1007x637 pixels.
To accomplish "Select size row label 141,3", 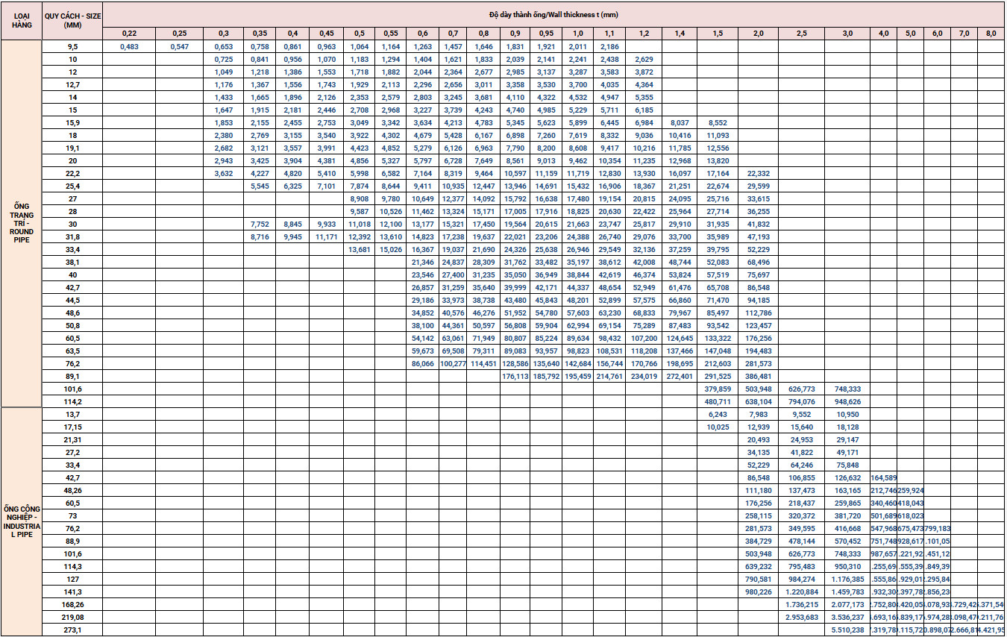I will (72, 591).
